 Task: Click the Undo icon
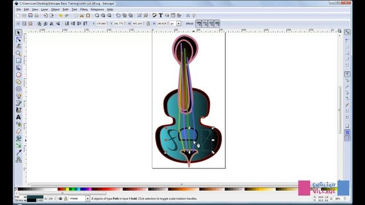[60, 15]
